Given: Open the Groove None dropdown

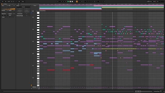Looking at the screenshot, I should [x=12, y=15].
